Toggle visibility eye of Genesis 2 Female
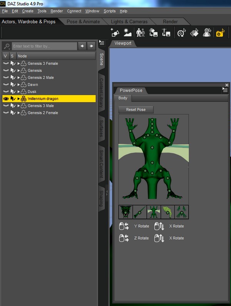Viewport: 231px width, 306px height. (6, 113)
